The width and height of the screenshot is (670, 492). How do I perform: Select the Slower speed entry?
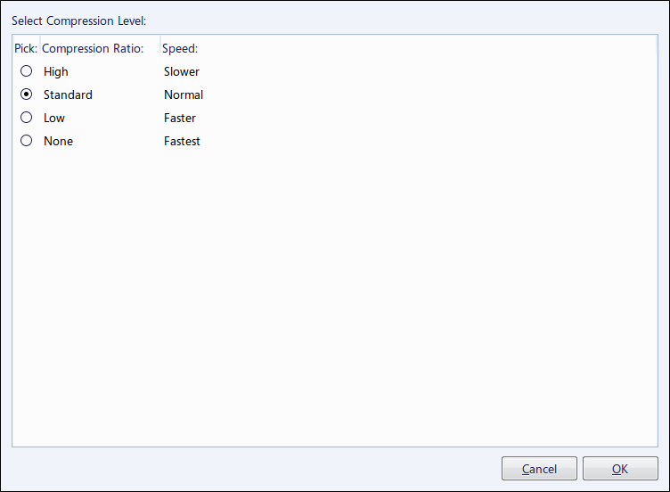click(182, 71)
